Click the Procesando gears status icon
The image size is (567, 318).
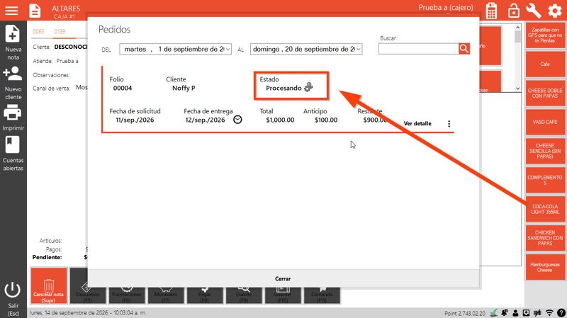click(308, 87)
